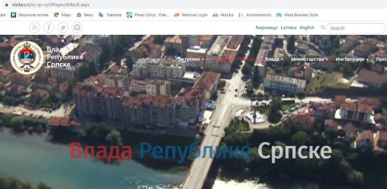Switch language to English
This screenshot has height=189, width=387.
pyautogui.click(x=307, y=27)
